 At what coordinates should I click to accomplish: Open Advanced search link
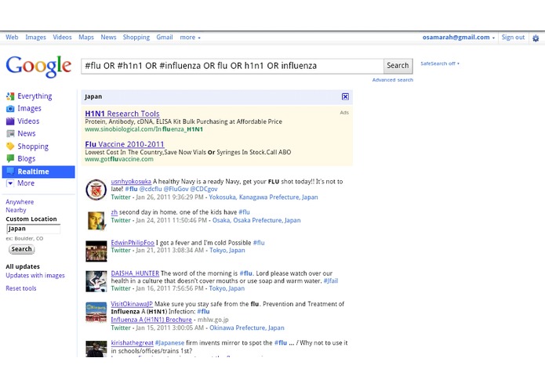[x=393, y=80]
